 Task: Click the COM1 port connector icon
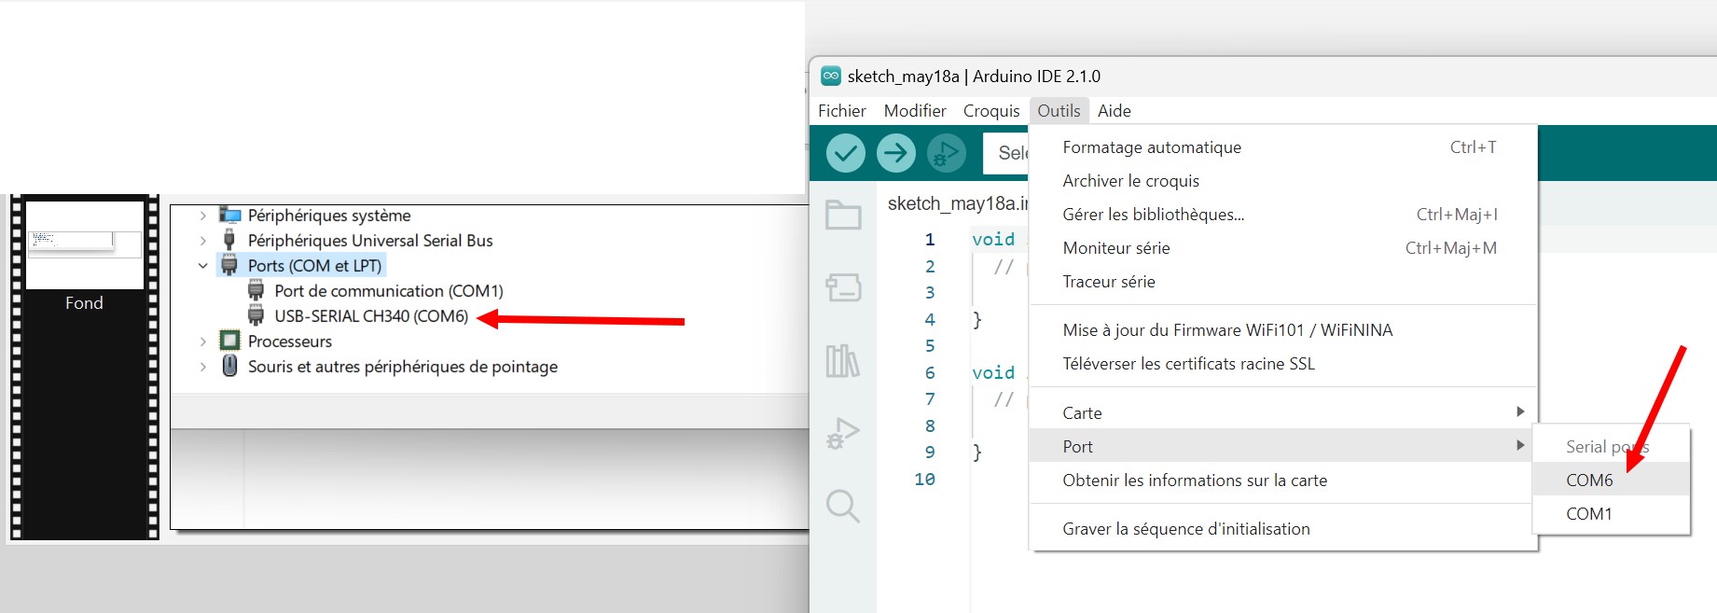point(256,290)
